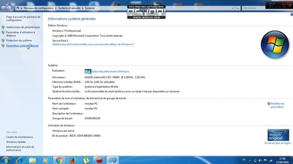Open En savoir plus en ligne link
The height and width of the screenshot is (164, 293).
(278, 143)
